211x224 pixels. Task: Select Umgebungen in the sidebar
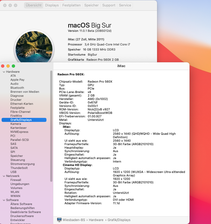click(x=20, y=184)
